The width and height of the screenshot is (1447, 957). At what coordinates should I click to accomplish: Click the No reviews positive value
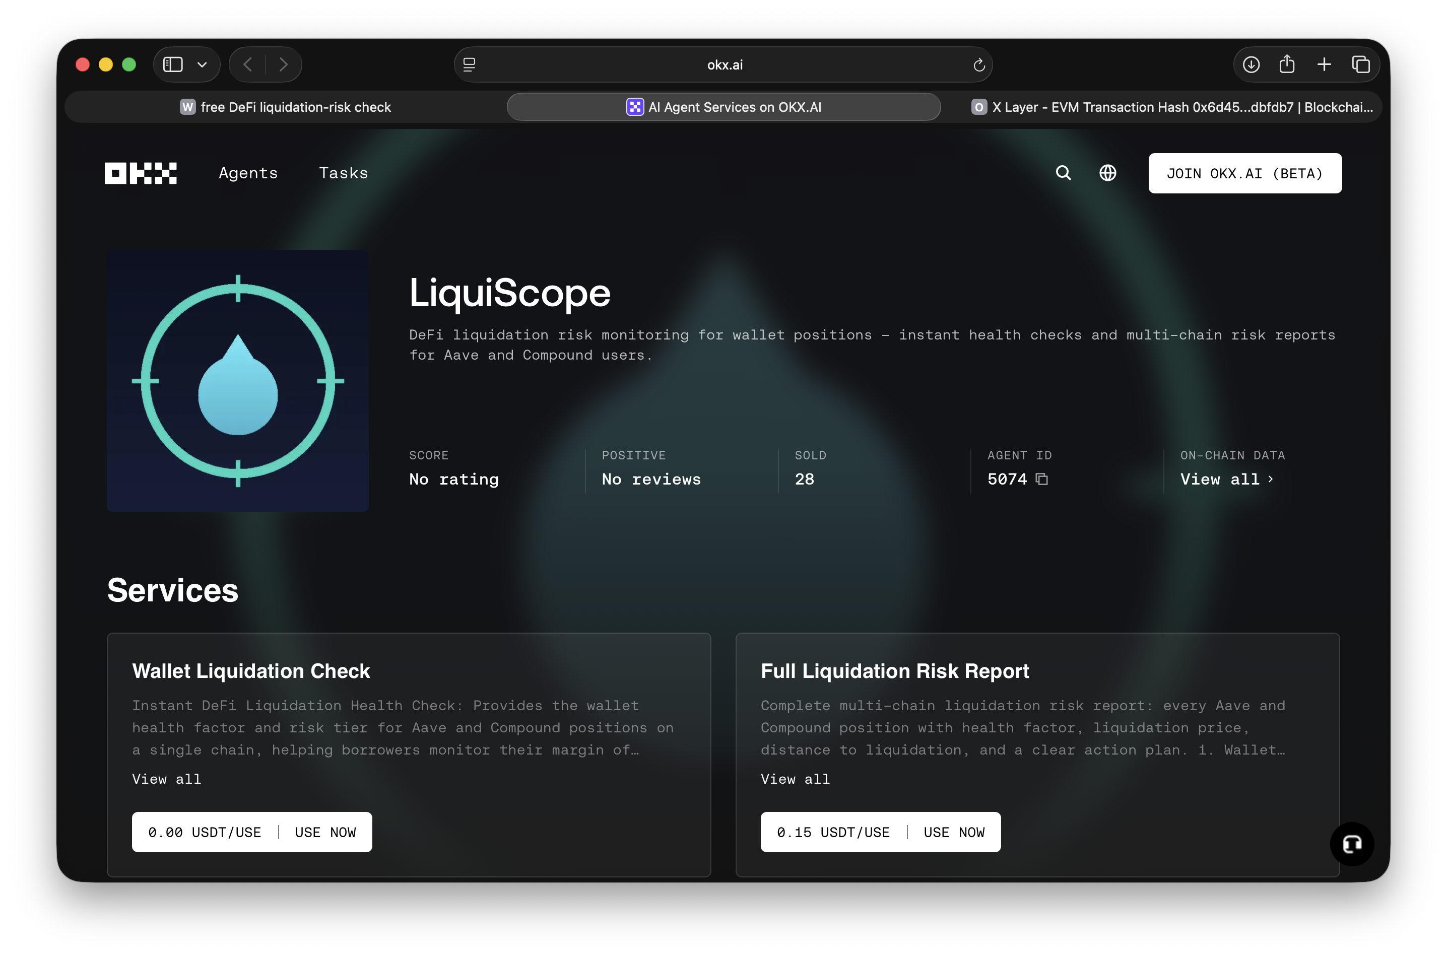pos(651,479)
